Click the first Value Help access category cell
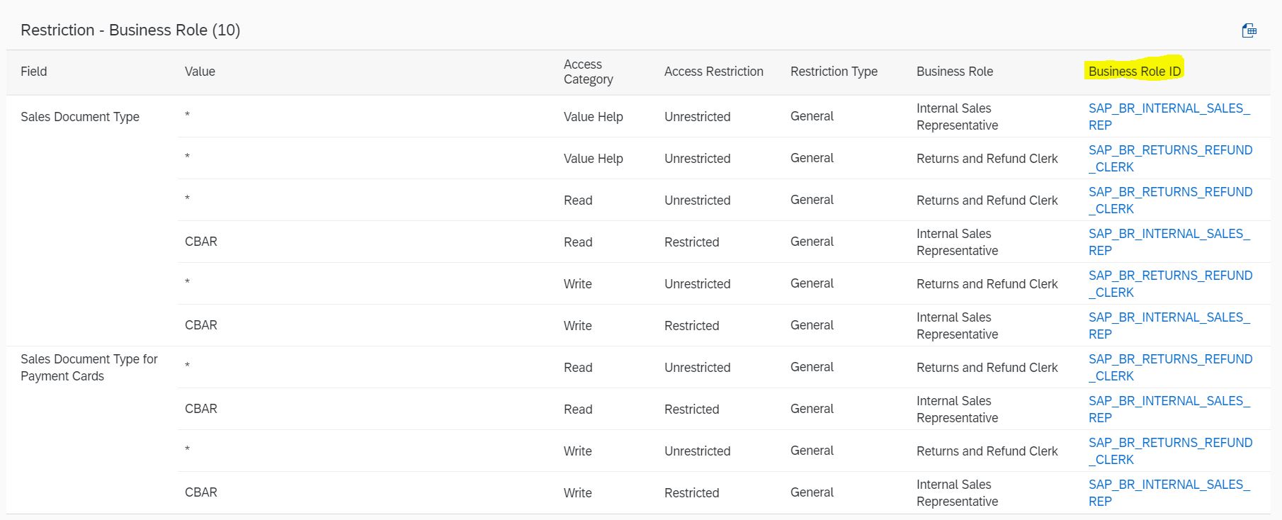Viewport: 1282px width, 520px height. pyautogui.click(x=594, y=117)
